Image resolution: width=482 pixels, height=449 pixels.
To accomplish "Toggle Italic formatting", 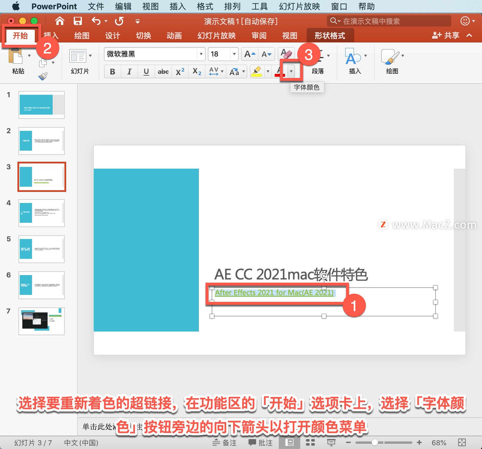I will pos(129,72).
